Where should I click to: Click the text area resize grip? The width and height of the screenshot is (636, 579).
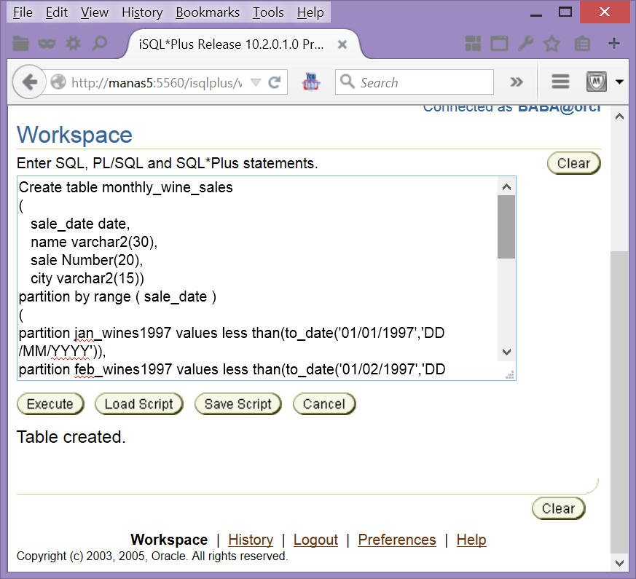coord(510,375)
